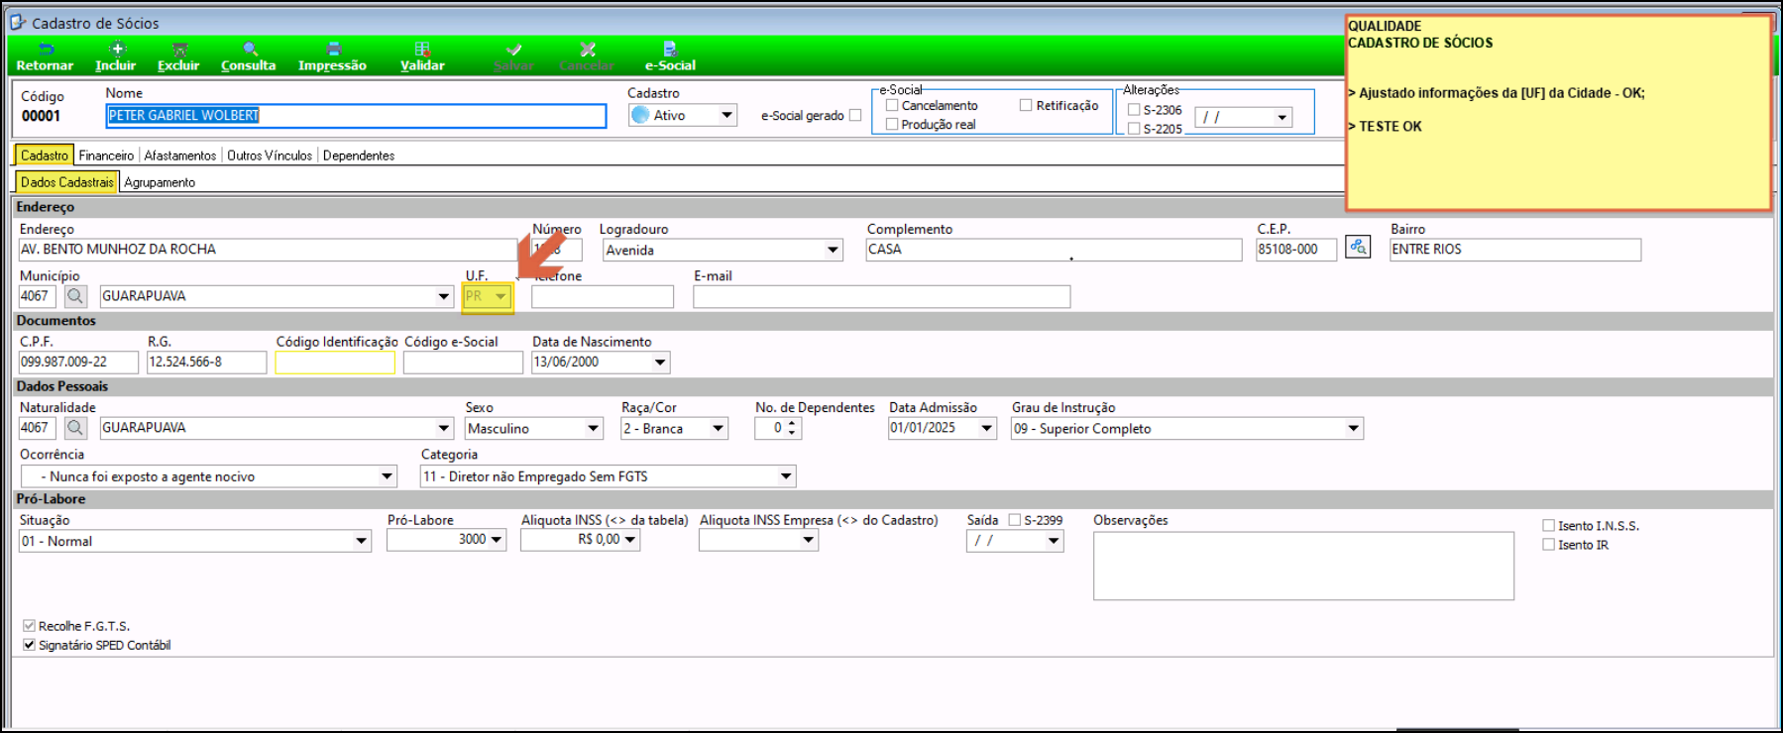Click the Impressão printer icon

click(x=334, y=49)
